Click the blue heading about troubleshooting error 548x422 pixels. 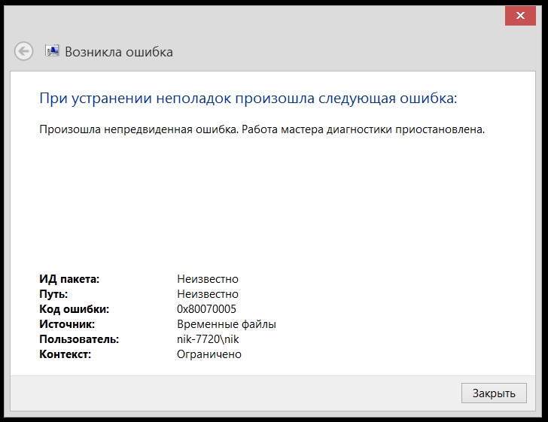click(248, 98)
